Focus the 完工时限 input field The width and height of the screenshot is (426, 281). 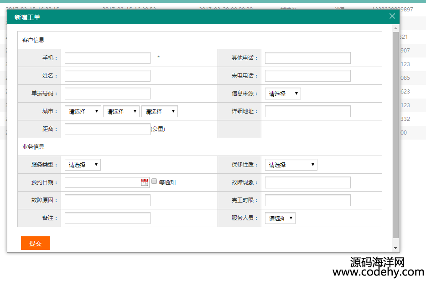pos(308,200)
